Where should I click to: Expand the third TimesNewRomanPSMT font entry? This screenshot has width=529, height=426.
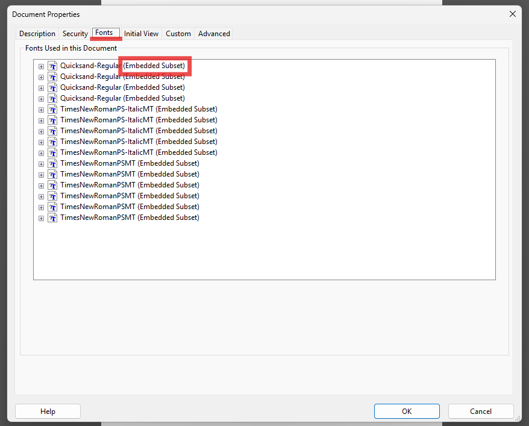[41, 186]
